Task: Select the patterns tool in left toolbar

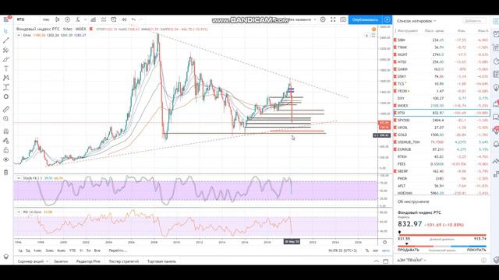Action: tap(5, 78)
